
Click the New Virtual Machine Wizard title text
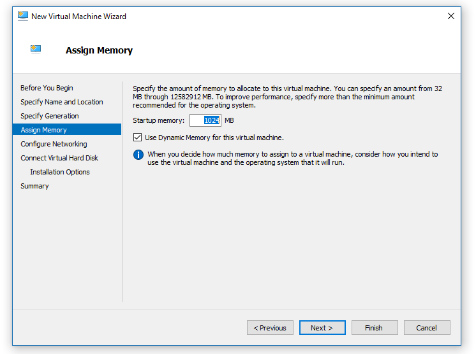78,17
